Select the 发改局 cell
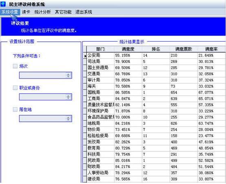This screenshot has width=226, height=184. (100, 142)
